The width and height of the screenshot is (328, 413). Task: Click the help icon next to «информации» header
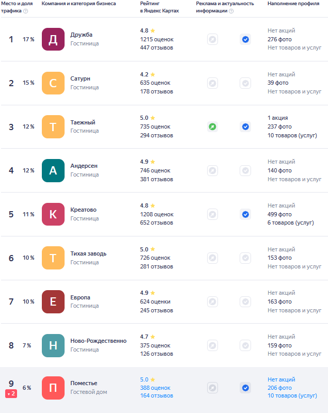(x=231, y=11)
